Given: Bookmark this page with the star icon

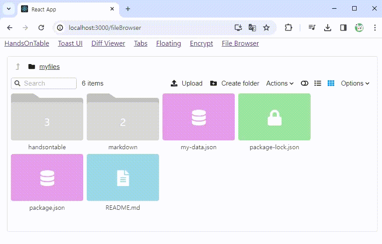Looking at the screenshot, I should coord(266,28).
